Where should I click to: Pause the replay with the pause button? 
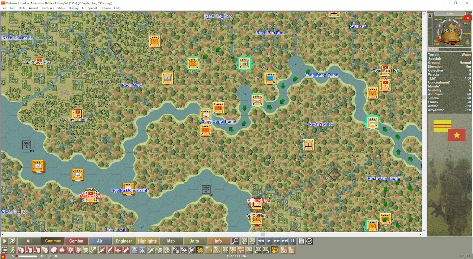(292, 241)
